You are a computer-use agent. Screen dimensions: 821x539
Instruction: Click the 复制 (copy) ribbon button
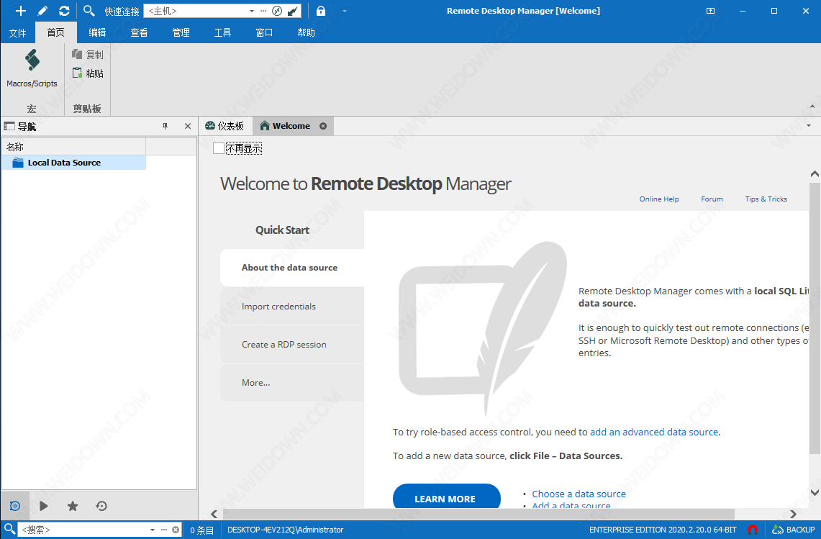[88, 55]
